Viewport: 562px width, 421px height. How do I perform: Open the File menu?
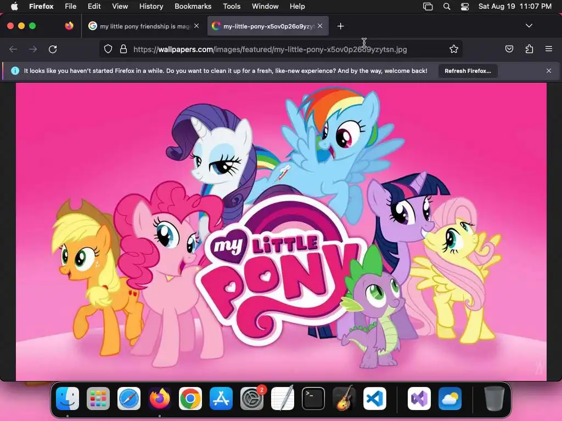pyautogui.click(x=71, y=7)
